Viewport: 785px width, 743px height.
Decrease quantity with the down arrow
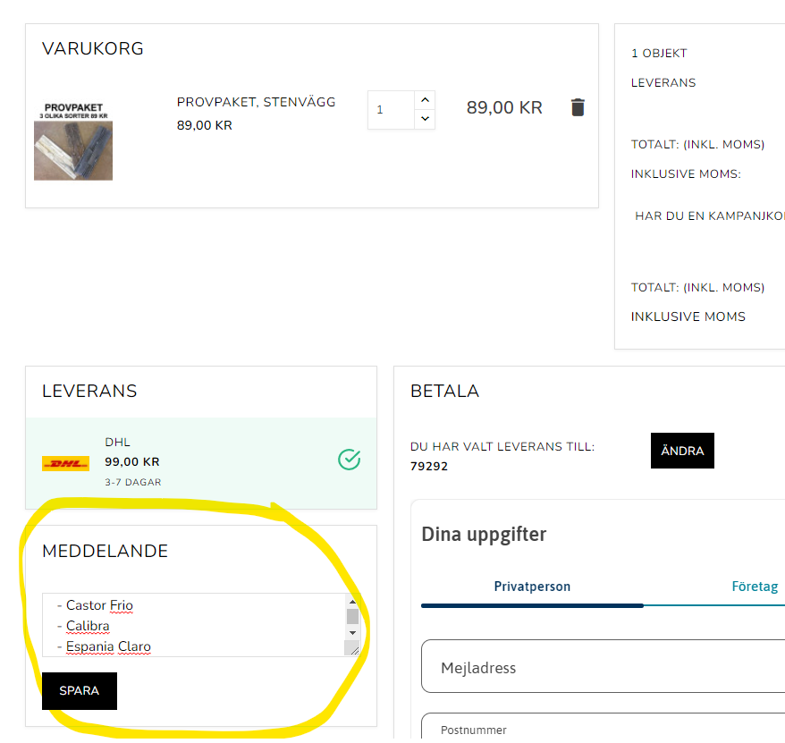pyautogui.click(x=425, y=119)
